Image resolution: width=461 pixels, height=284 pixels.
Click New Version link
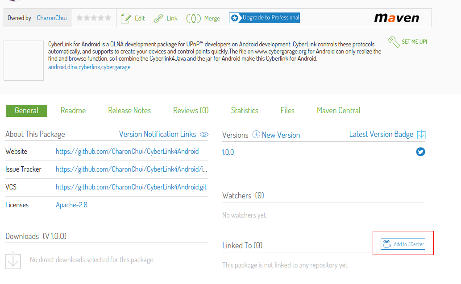(281, 135)
